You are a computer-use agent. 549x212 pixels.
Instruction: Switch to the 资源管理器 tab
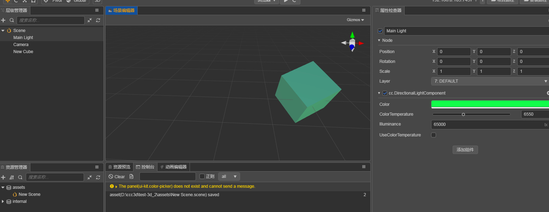coord(14,167)
